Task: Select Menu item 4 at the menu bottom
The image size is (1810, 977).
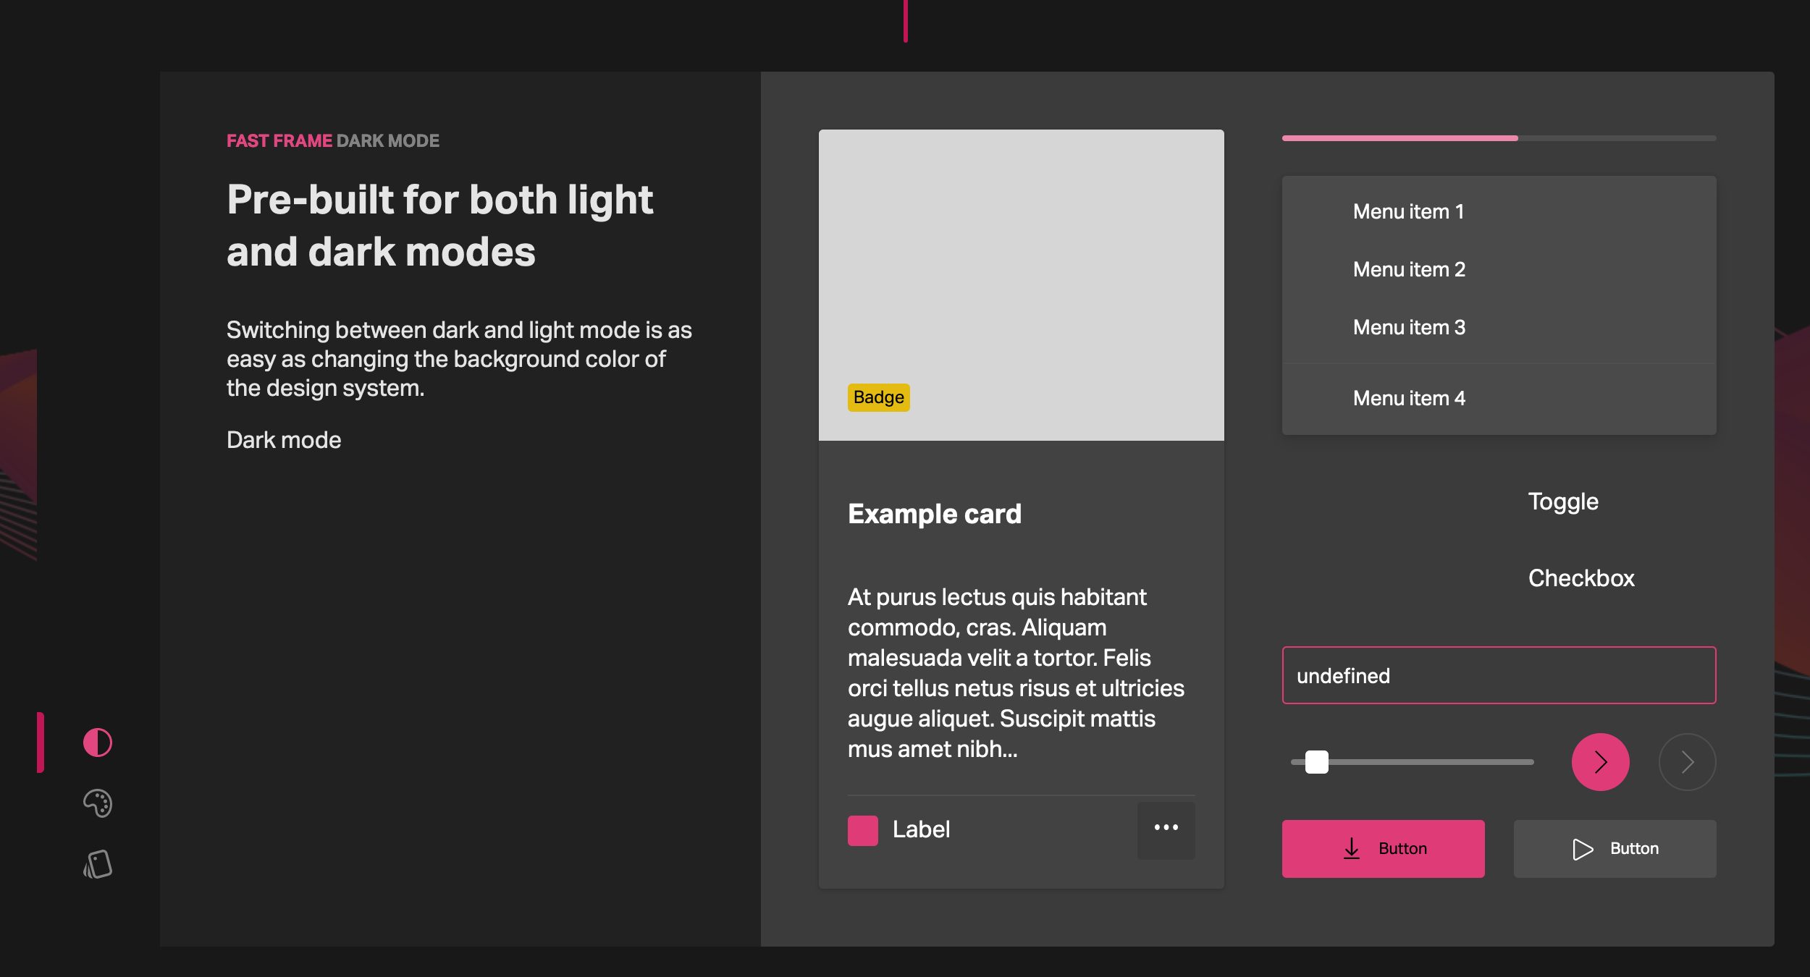Action: click(x=1408, y=397)
